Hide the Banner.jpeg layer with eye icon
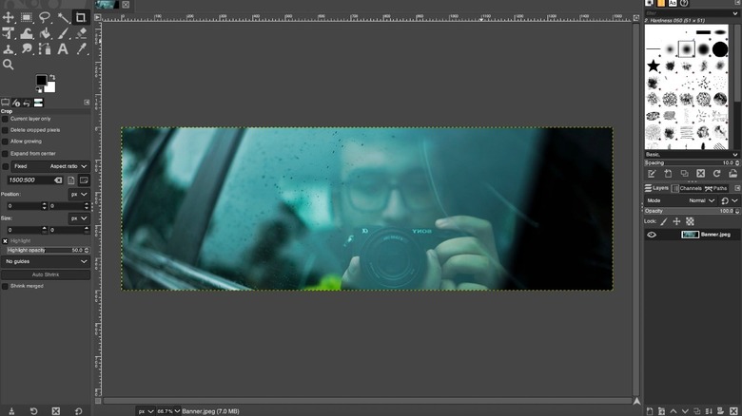Viewport: 742px width, 416px height. [652, 234]
